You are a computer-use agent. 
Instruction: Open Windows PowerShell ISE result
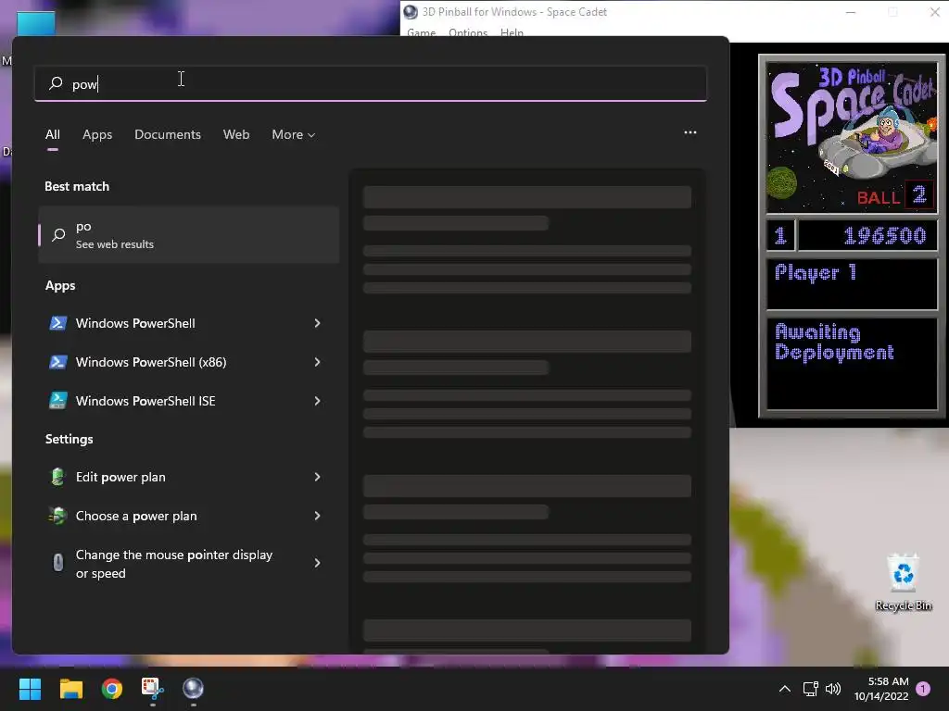[x=188, y=400]
